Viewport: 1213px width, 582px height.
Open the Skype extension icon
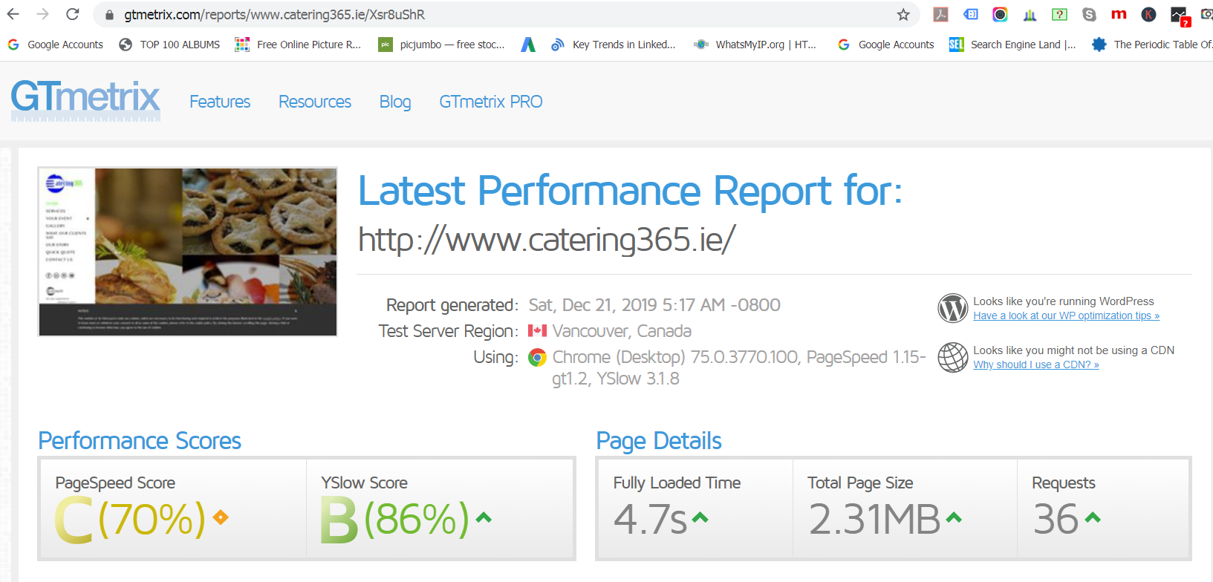(x=1090, y=14)
